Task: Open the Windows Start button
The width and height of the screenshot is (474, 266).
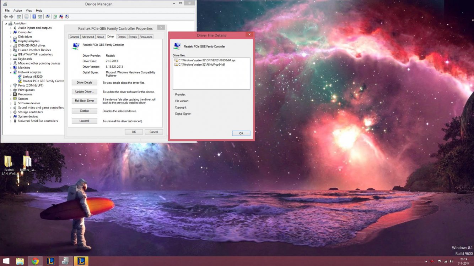Action: tap(6, 261)
